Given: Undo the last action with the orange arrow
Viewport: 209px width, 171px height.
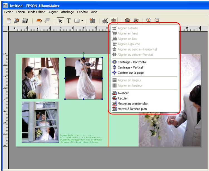Looking at the screenshot, I should pos(39,21).
